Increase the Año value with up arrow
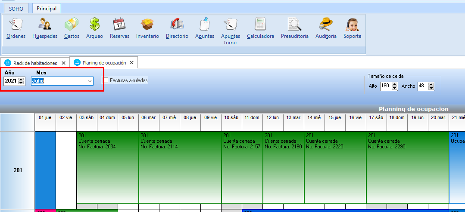Image resolution: width=465 pixels, height=212 pixels. (x=21, y=79)
